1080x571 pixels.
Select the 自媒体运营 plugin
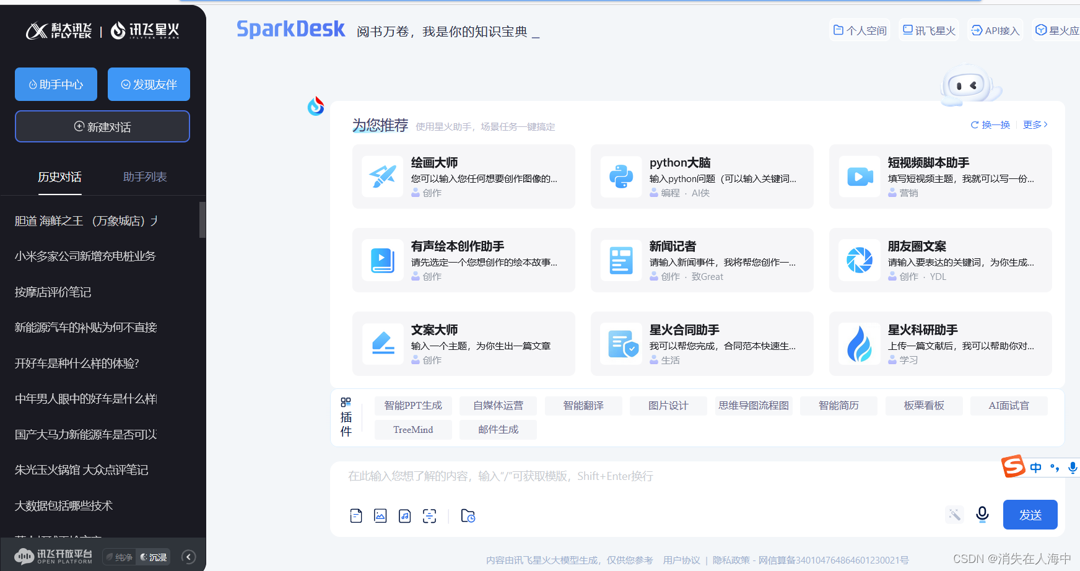498,406
